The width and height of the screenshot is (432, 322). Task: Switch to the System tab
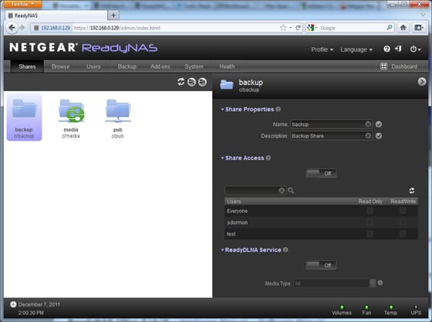click(x=194, y=66)
